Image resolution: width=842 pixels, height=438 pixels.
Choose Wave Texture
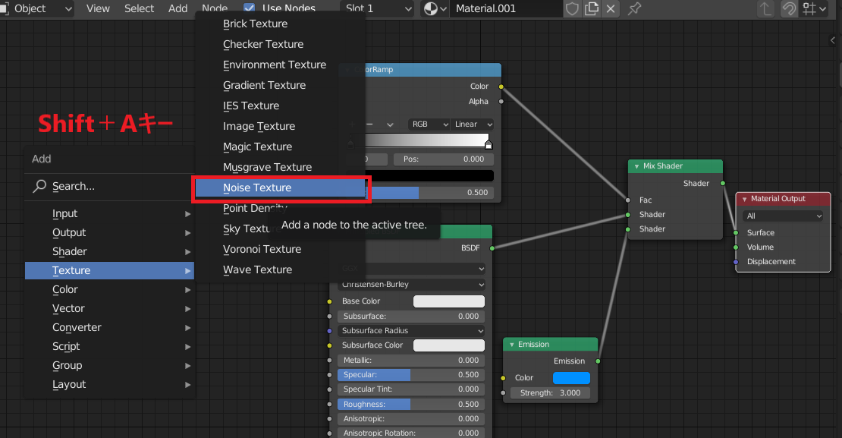tap(280, 269)
